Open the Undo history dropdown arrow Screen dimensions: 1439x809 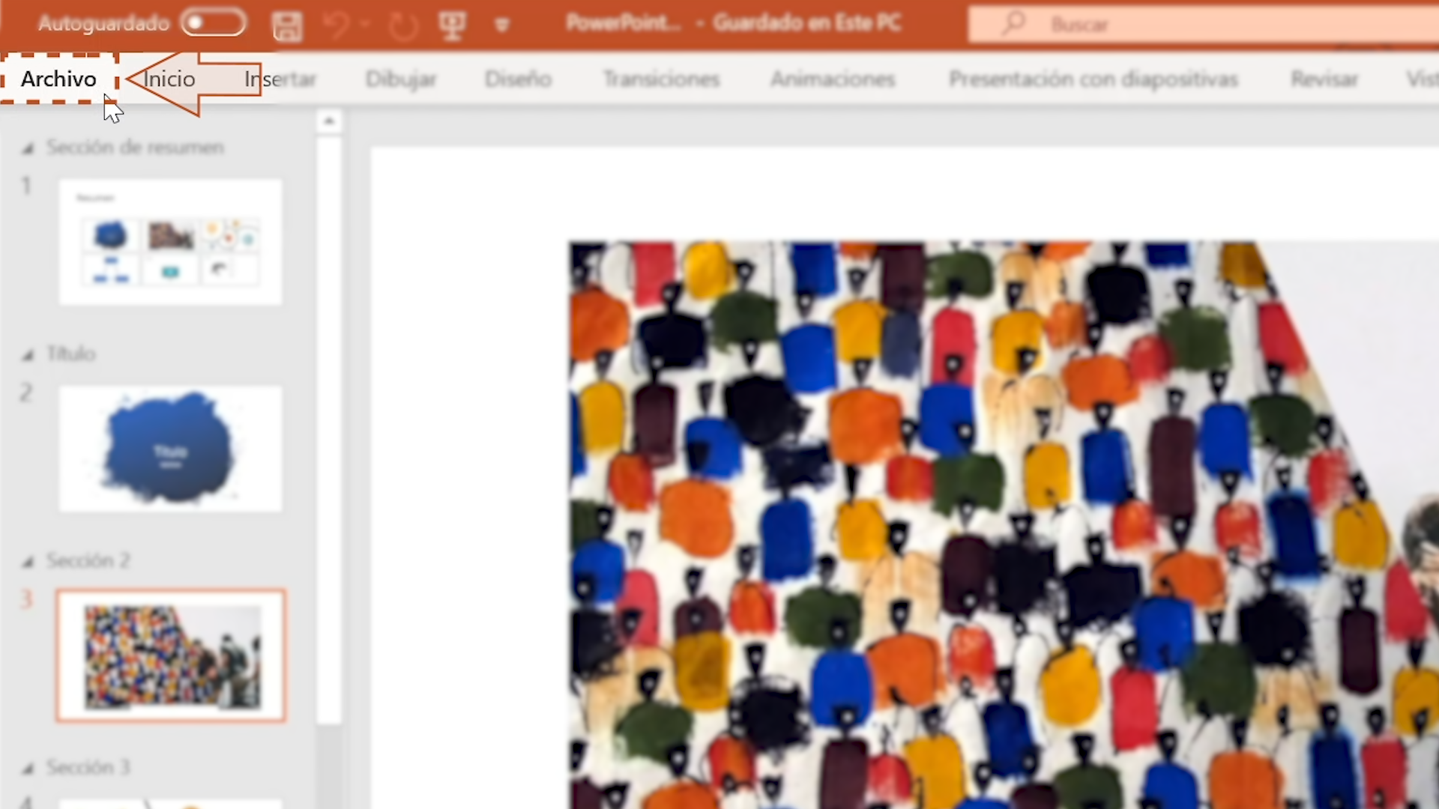[366, 25]
